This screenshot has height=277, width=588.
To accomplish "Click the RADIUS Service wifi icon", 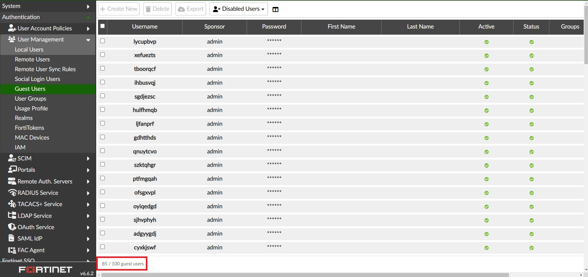I will click(x=12, y=193).
